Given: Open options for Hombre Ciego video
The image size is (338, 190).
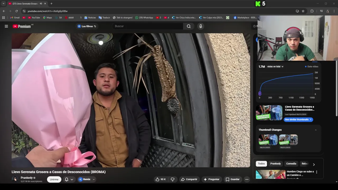Looking at the screenshot, I should tap(317, 172).
